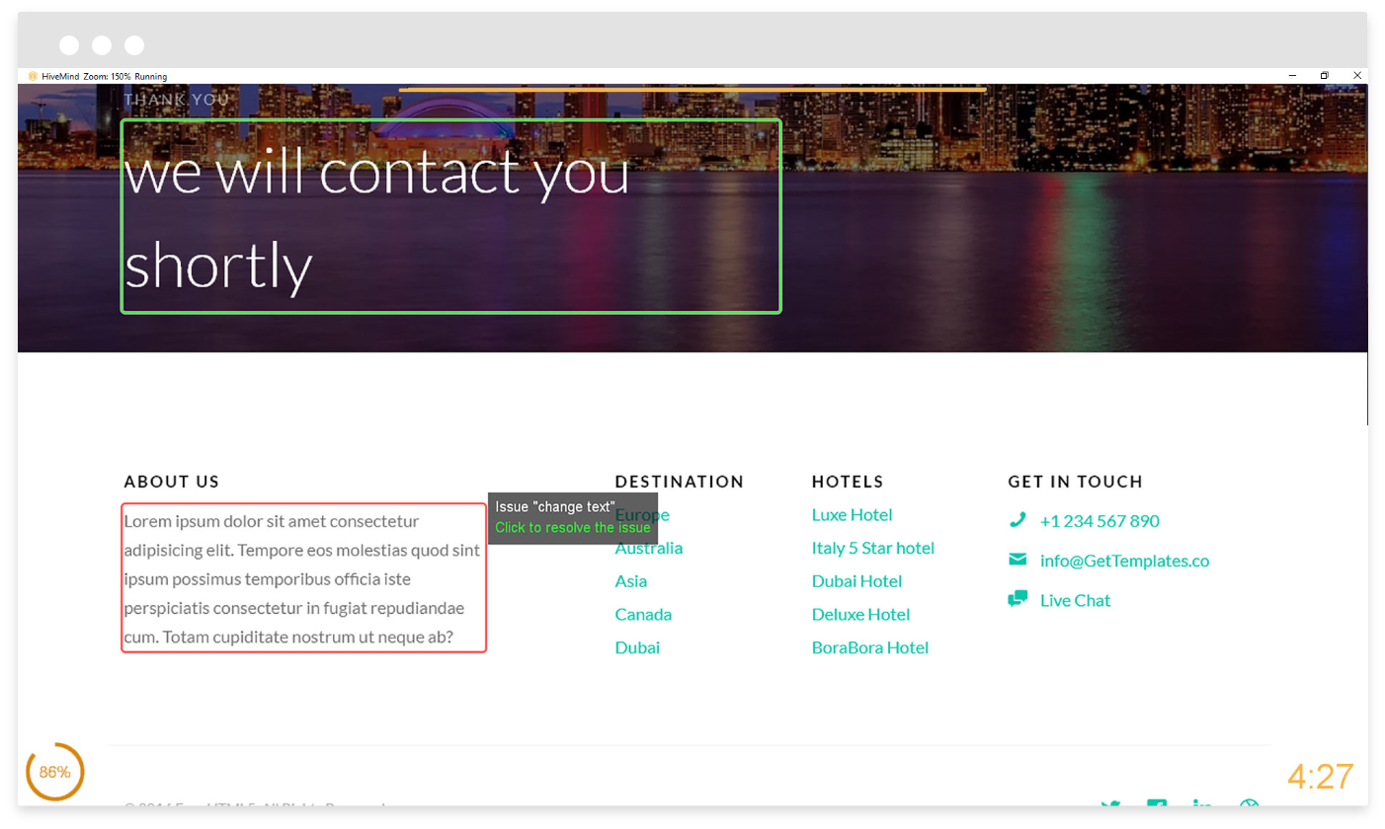Viewport: 1385px width, 829px height.
Task: Click the phone handset icon
Action: [x=1017, y=520]
